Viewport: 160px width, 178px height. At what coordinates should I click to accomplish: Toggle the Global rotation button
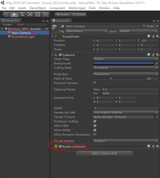point(79,15)
